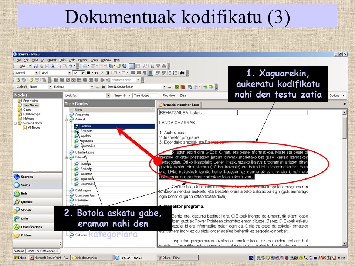Click the Print icon in the toolbar
355x266 pixels.
point(41,66)
